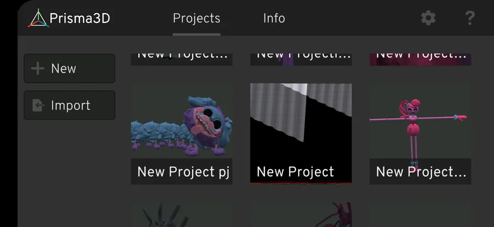Viewport: 494px width, 227px height.
Task: Open the bottom-middle dark pink creature project
Action: pyautogui.click(x=301, y=215)
